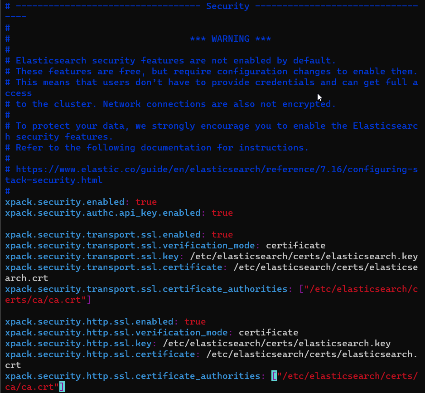This screenshot has height=393, width=425.
Task: Click "true" value of transport.ssl.enabled
Action: pyautogui.click(x=222, y=235)
